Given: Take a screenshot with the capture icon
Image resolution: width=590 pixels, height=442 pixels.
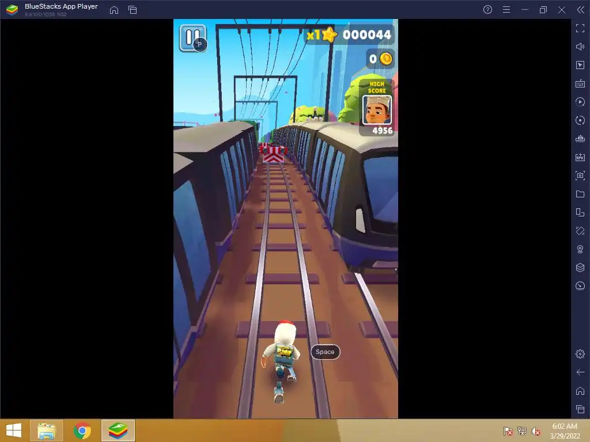Looking at the screenshot, I should [x=580, y=176].
